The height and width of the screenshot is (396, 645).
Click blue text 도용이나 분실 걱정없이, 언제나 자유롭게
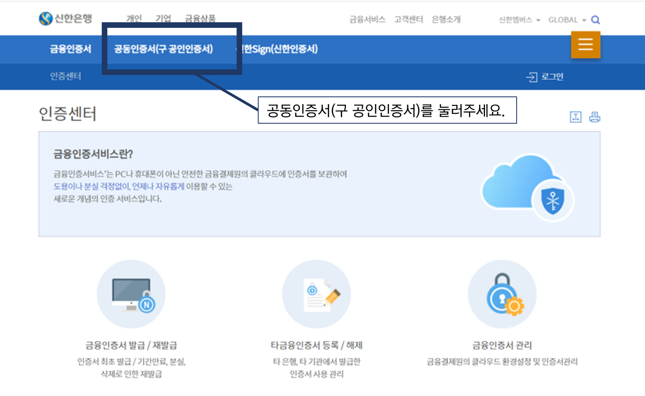(119, 186)
